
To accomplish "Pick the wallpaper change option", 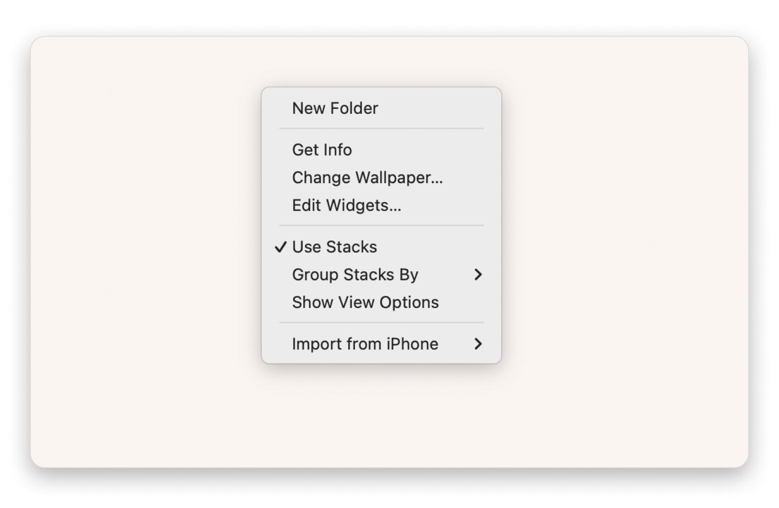I will coord(367,178).
